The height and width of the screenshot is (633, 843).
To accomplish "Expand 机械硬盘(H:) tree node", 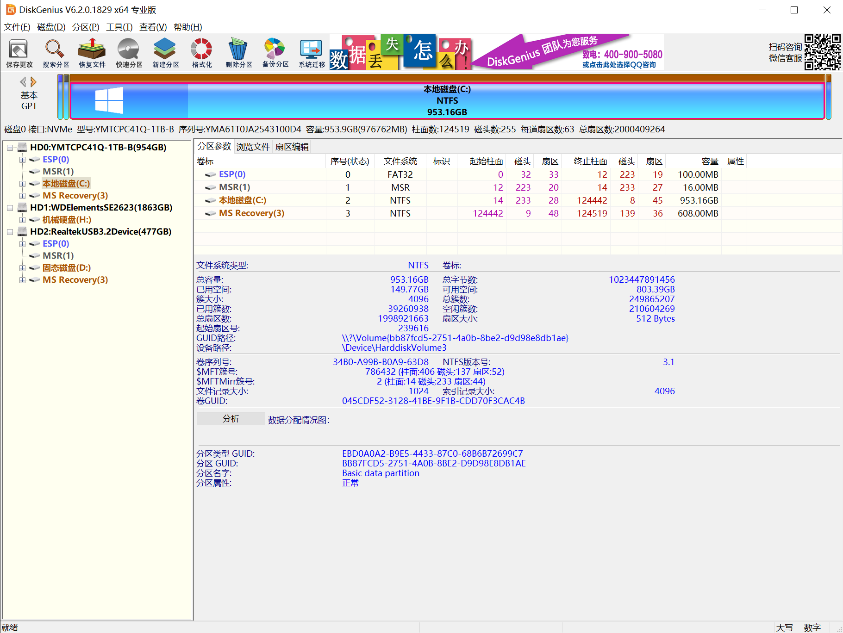I will (22, 220).
